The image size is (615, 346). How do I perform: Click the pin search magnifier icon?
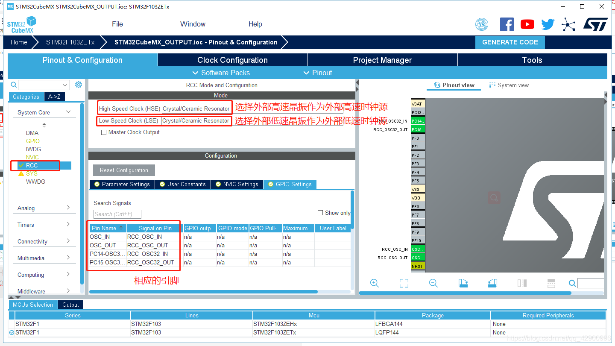pyautogui.click(x=572, y=283)
